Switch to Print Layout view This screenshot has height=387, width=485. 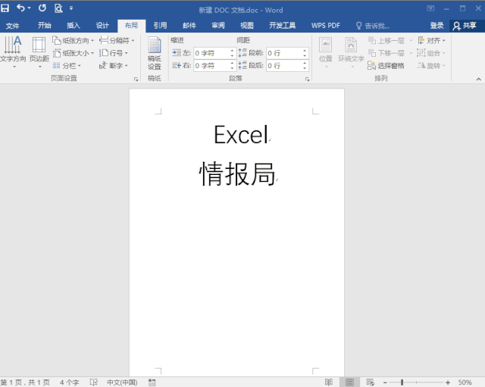349,382
